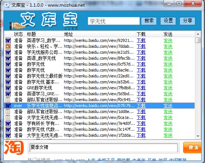Click Word icon beside 数学无忧 代数
Screen dimensions: 205x163
pos(8,129)
